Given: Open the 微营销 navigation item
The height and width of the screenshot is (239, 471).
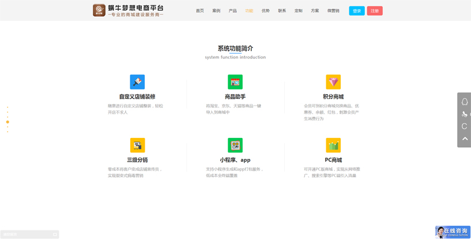Looking at the screenshot, I should (x=333, y=11).
